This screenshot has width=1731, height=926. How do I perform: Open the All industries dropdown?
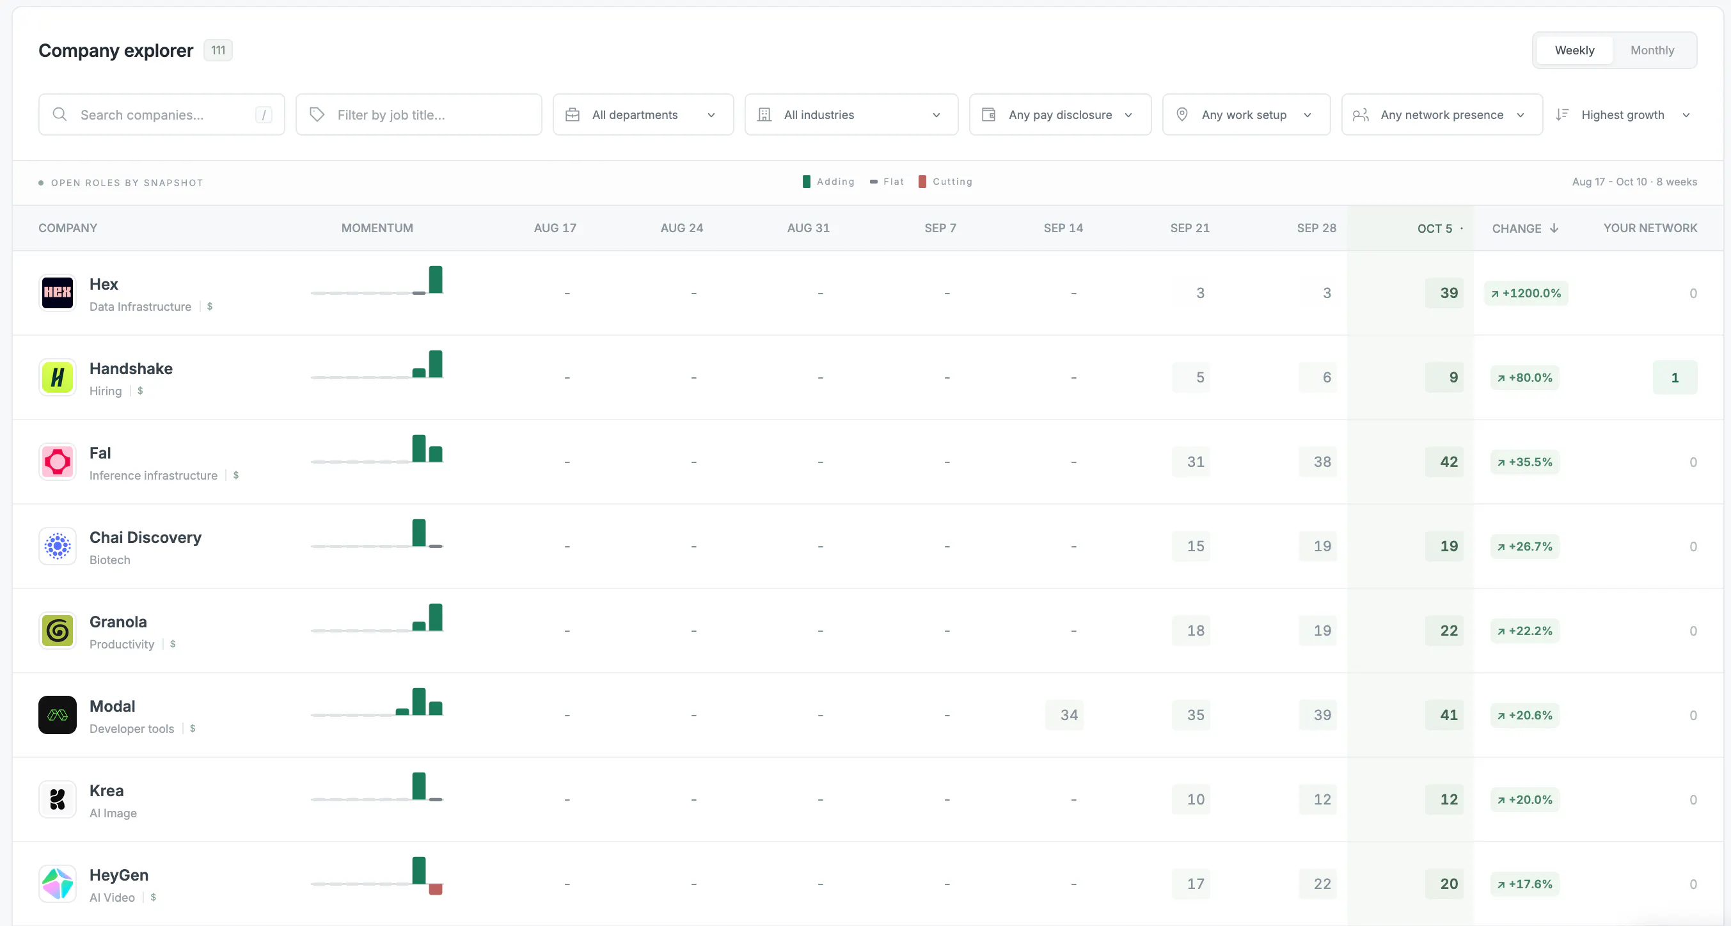[x=851, y=115]
